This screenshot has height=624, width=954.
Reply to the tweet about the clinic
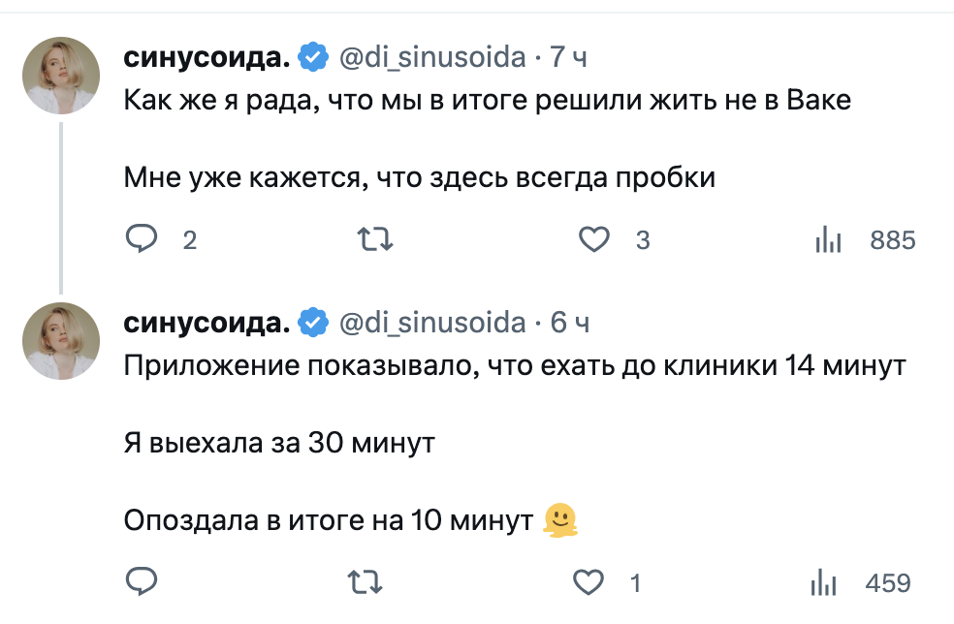(142, 582)
